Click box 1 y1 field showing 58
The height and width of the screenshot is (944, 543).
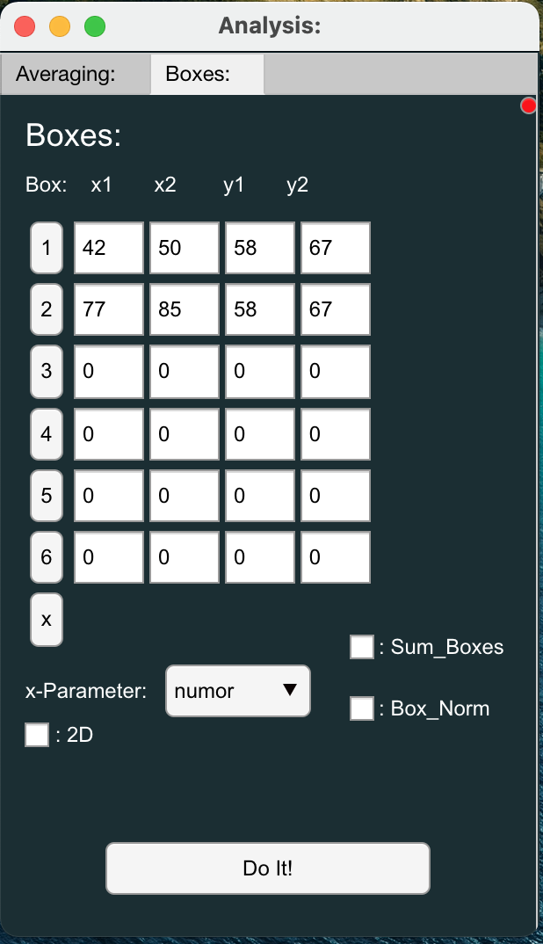260,248
